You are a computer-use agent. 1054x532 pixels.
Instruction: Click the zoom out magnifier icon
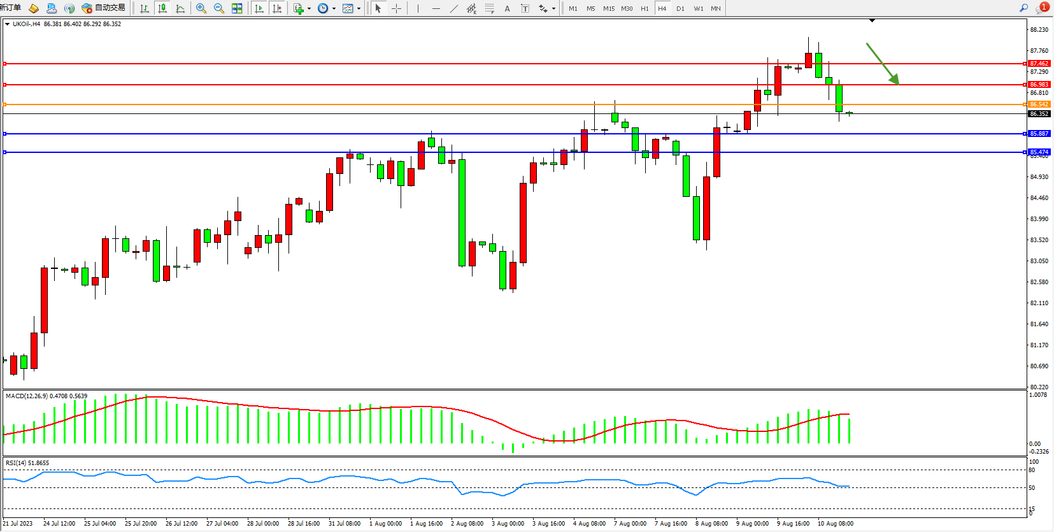(219, 8)
